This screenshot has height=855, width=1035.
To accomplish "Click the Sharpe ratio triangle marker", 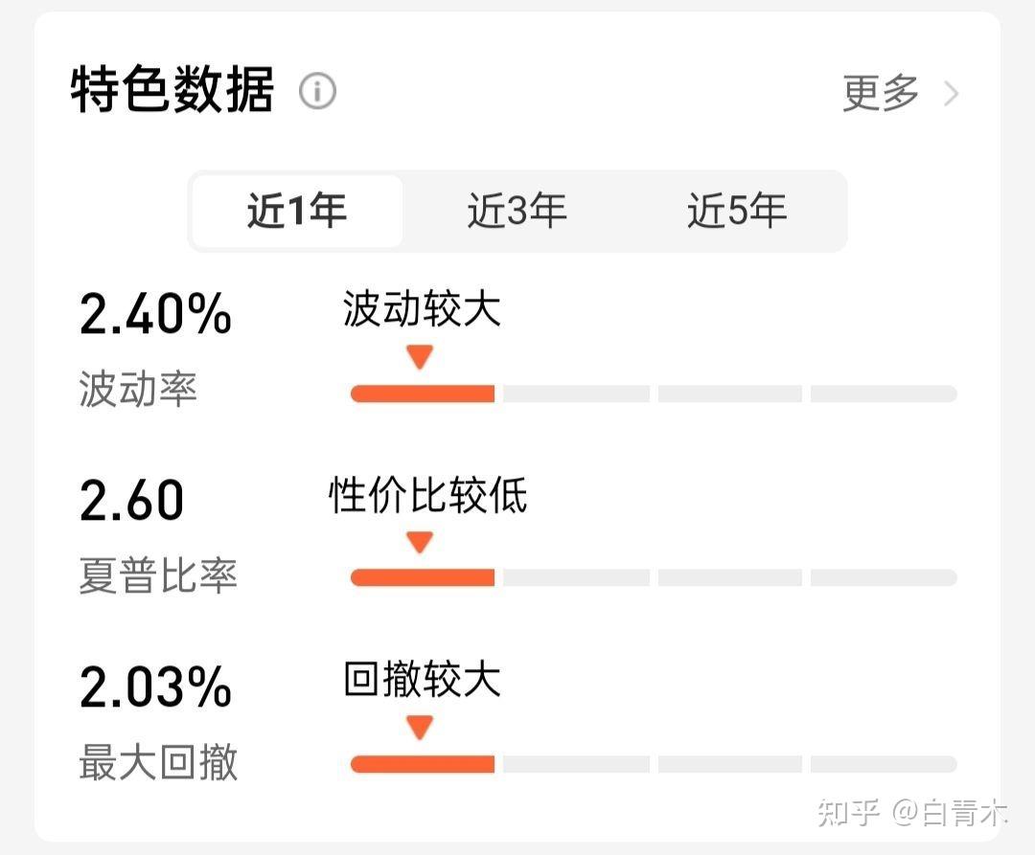I will 419,541.
